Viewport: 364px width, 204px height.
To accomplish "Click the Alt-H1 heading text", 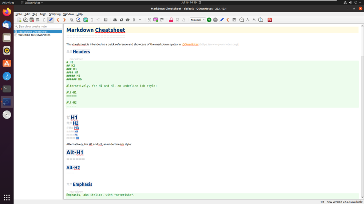I will coord(75,153).
